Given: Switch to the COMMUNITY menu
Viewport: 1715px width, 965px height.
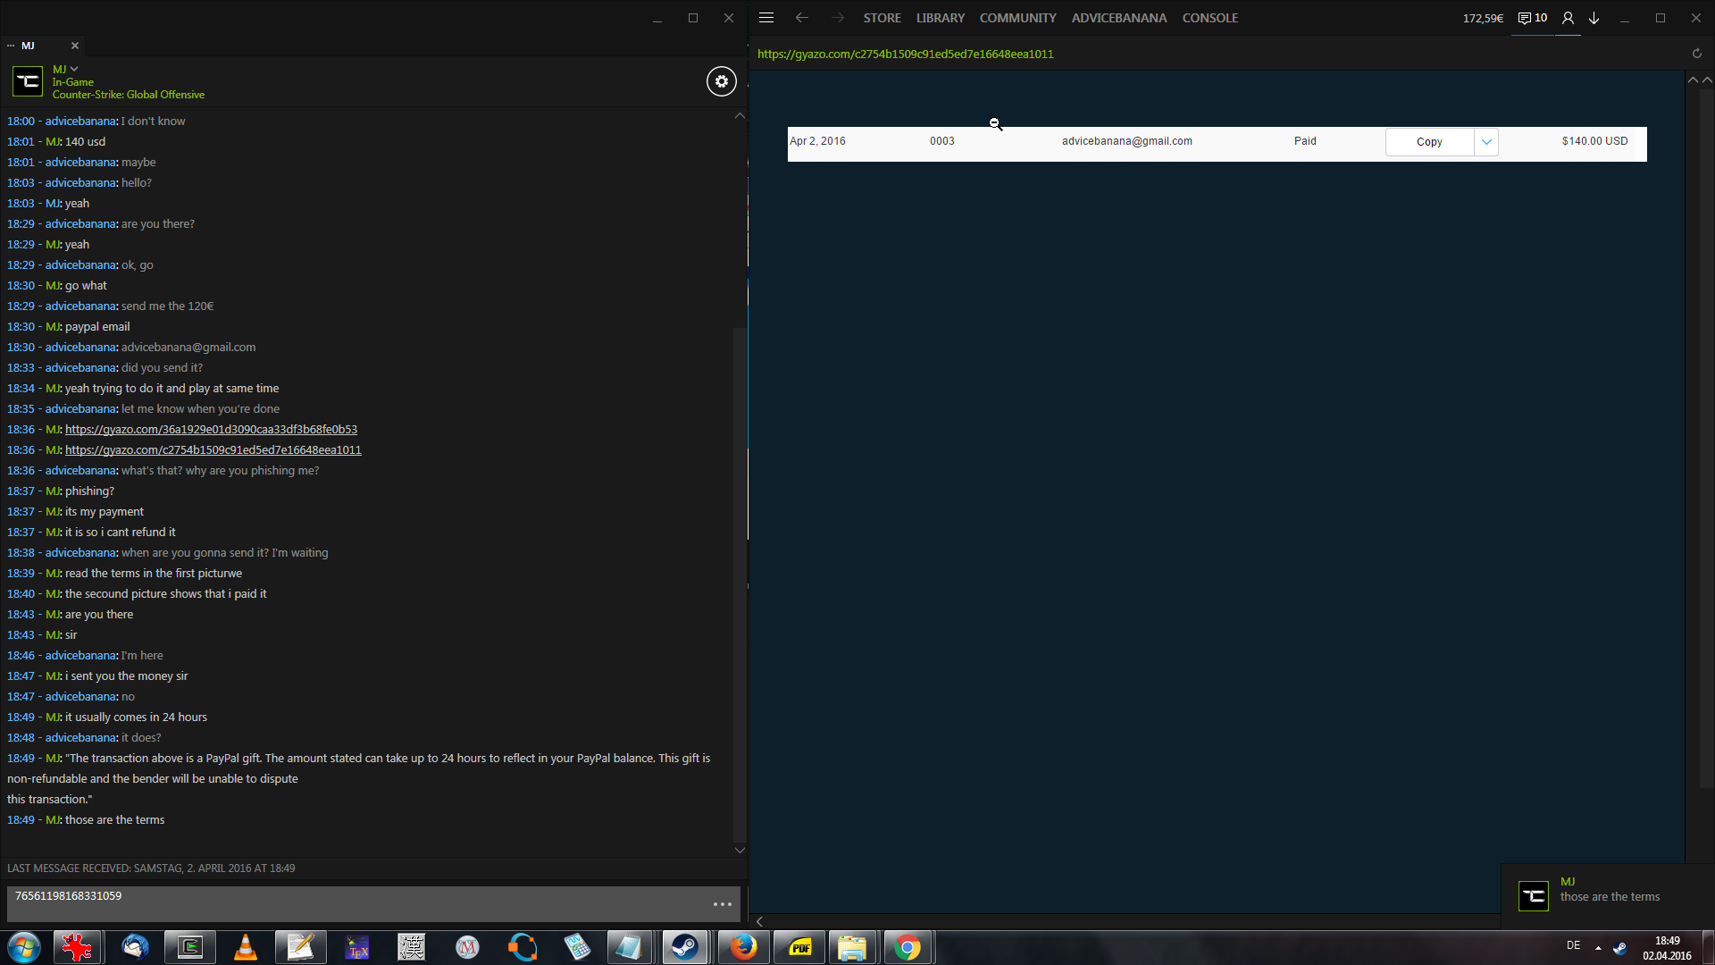Looking at the screenshot, I should pos(1017,18).
